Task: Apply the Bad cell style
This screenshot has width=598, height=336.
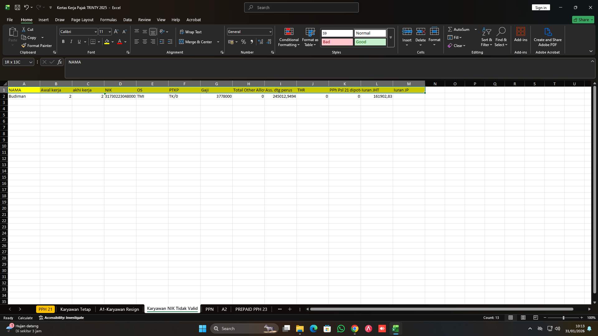Action: pyautogui.click(x=337, y=42)
